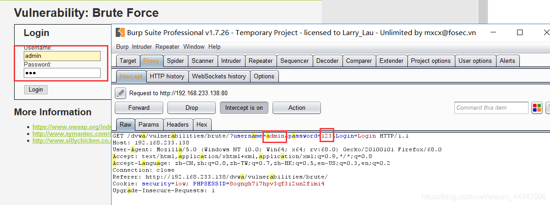
Task: Toggle the Intercept is on button
Action: 244,108
